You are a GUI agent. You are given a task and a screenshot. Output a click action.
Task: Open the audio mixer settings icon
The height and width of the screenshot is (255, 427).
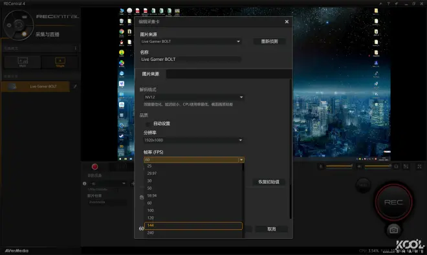(x=406, y=166)
